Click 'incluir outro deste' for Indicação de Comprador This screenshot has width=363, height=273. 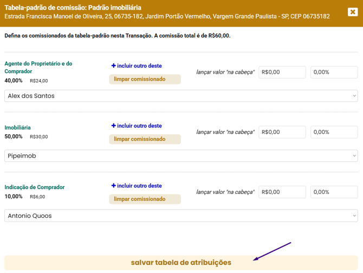(139, 186)
